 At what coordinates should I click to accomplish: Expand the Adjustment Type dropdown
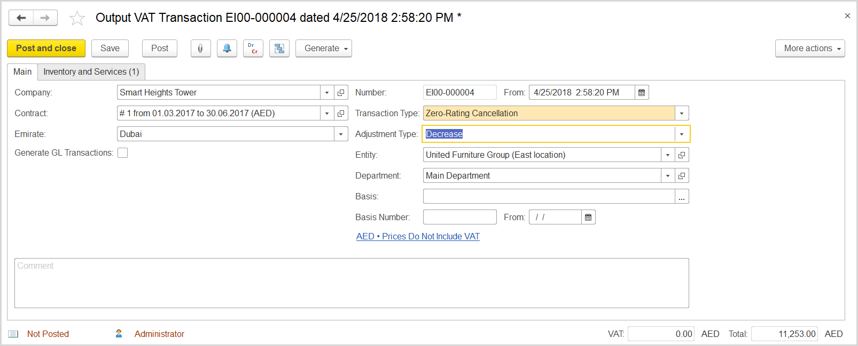click(682, 134)
